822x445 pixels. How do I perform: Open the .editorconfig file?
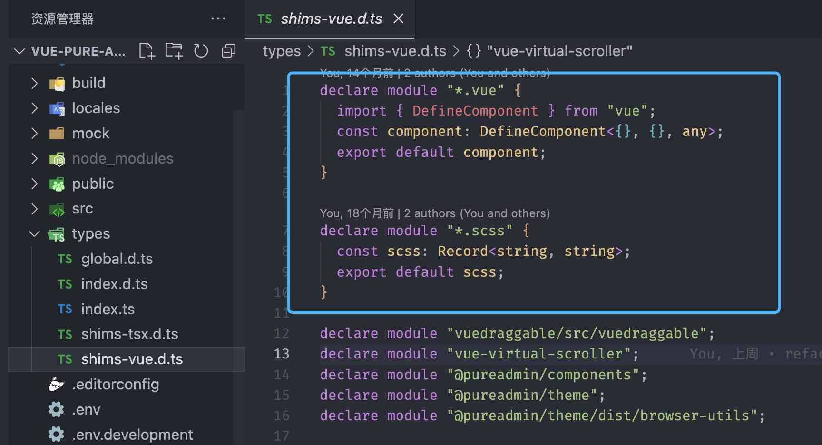115,384
